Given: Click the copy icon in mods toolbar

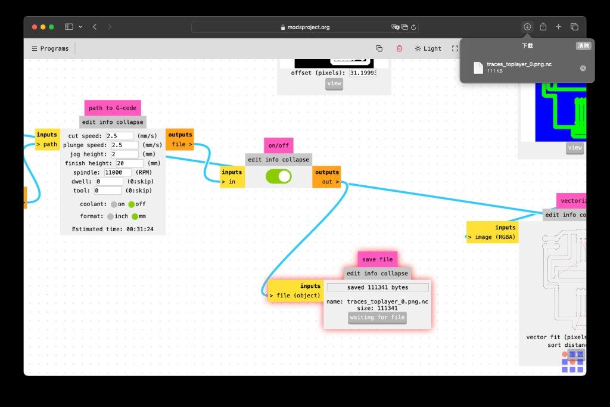Looking at the screenshot, I should (x=379, y=49).
